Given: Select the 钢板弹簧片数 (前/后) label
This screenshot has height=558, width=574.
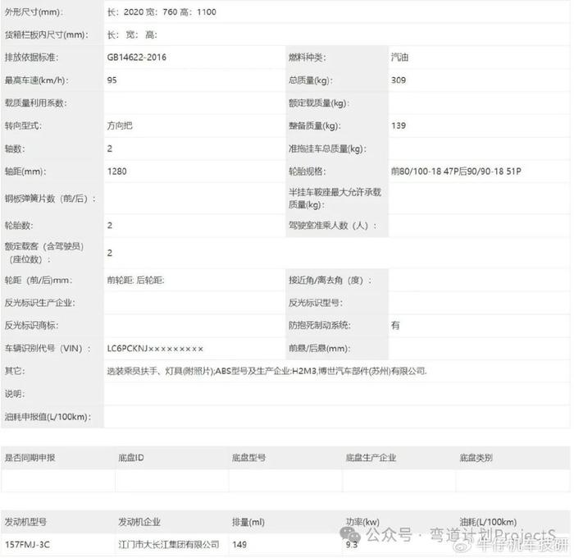Looking at the screenshot, I should coord(50,199).
